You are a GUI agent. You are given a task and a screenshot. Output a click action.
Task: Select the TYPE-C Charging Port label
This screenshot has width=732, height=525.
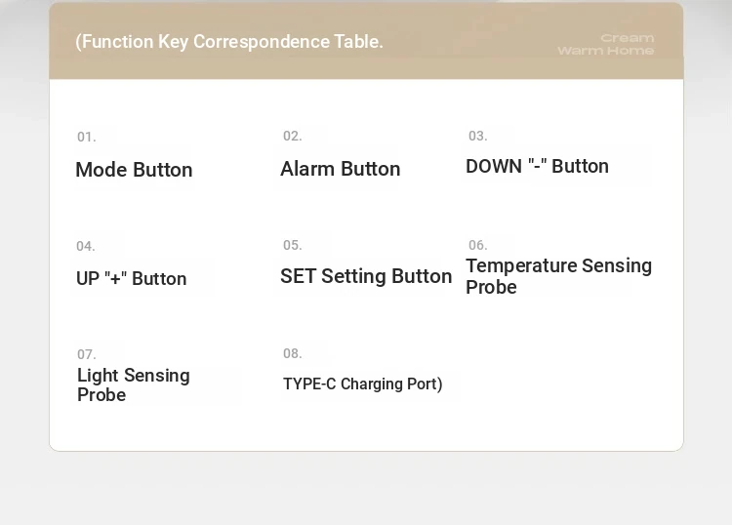click(x=363, y=384)
